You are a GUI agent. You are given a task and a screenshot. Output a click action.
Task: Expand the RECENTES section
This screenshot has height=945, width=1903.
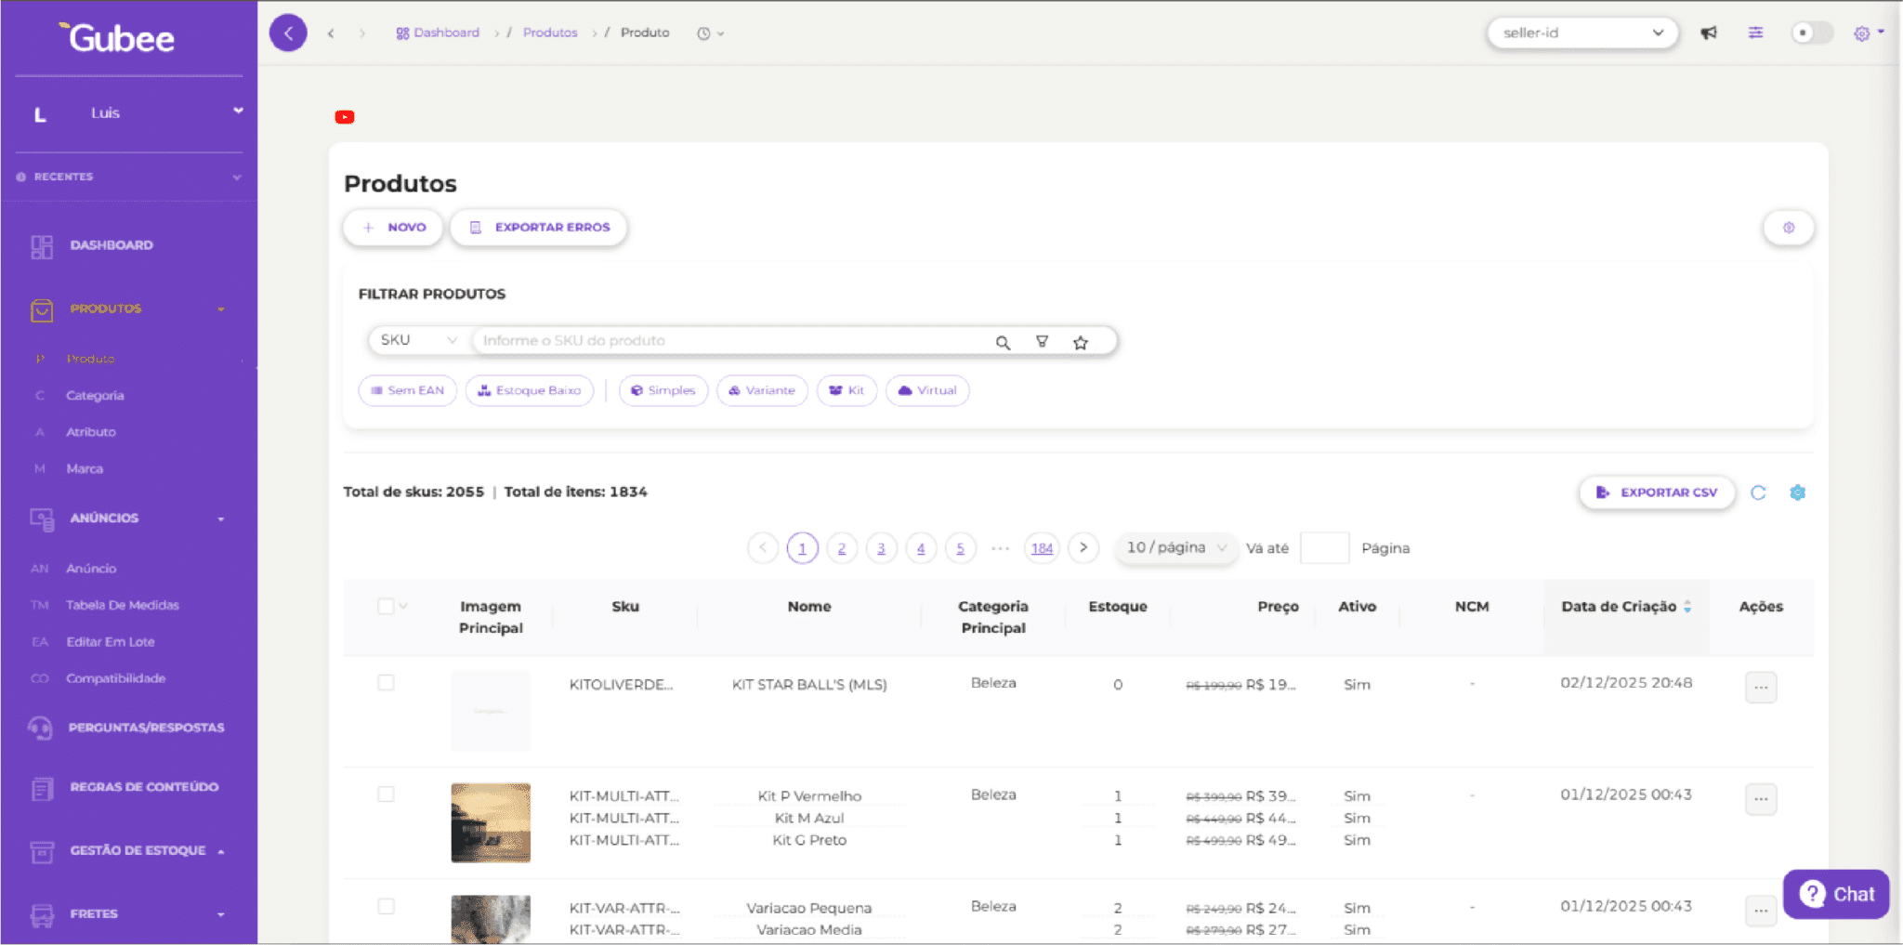pos(129,177)
